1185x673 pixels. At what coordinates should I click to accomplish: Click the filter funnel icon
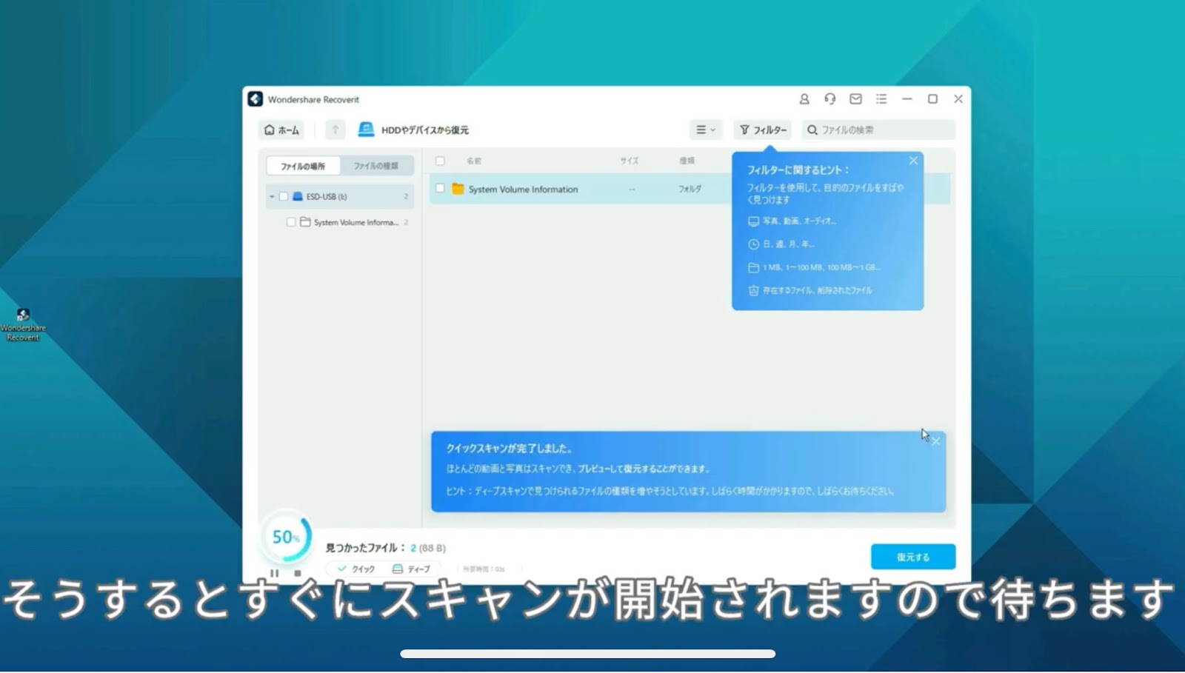tap(745, 130)
